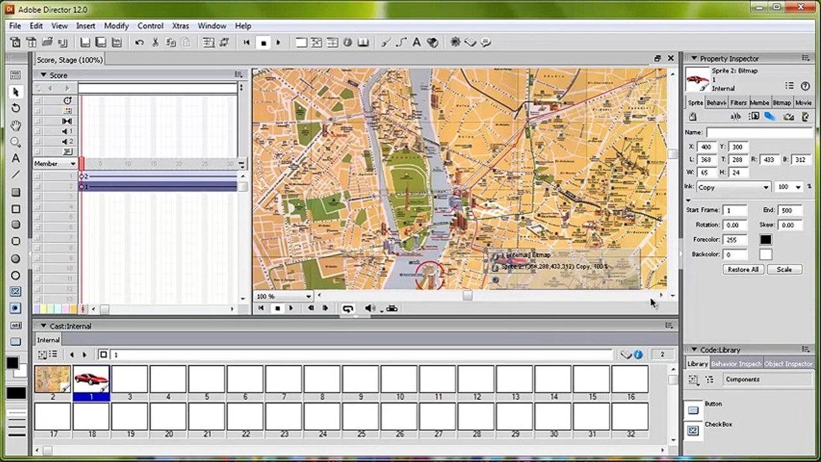Select the Arrow tool in tool palette
The width and height of the screenshot is (821, 462).
[x=16, y=92]
